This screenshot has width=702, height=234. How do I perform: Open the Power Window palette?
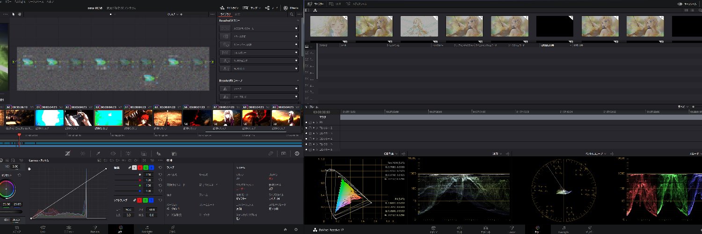(113, 153)
